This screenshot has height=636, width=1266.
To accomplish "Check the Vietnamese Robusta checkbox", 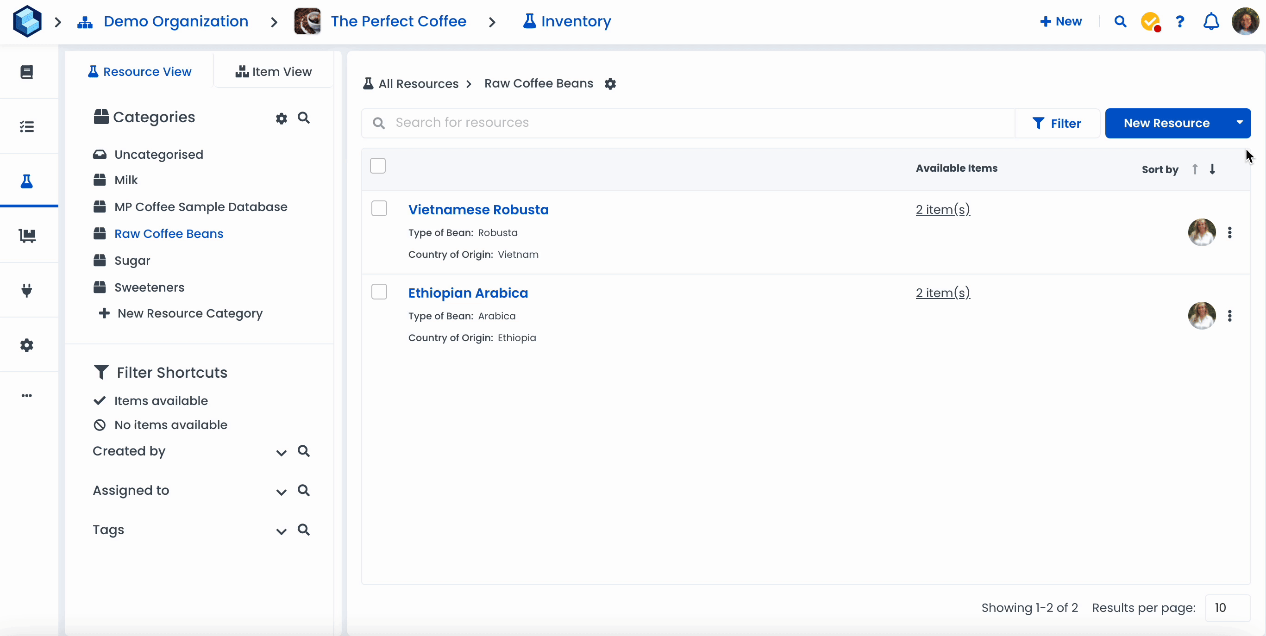I will point(379,208).
